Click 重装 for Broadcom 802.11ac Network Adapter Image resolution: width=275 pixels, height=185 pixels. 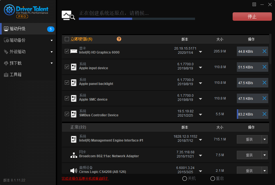[x=249, y=155]
